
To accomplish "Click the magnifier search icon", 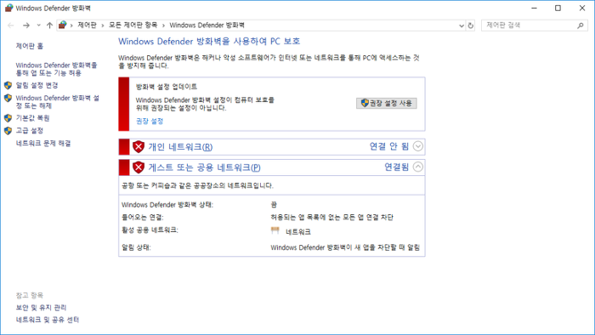I will coord(581,26).
